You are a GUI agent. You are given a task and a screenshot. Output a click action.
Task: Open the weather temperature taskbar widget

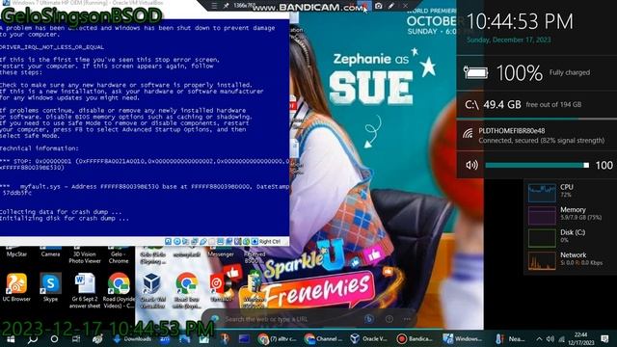tap(510, 338)
